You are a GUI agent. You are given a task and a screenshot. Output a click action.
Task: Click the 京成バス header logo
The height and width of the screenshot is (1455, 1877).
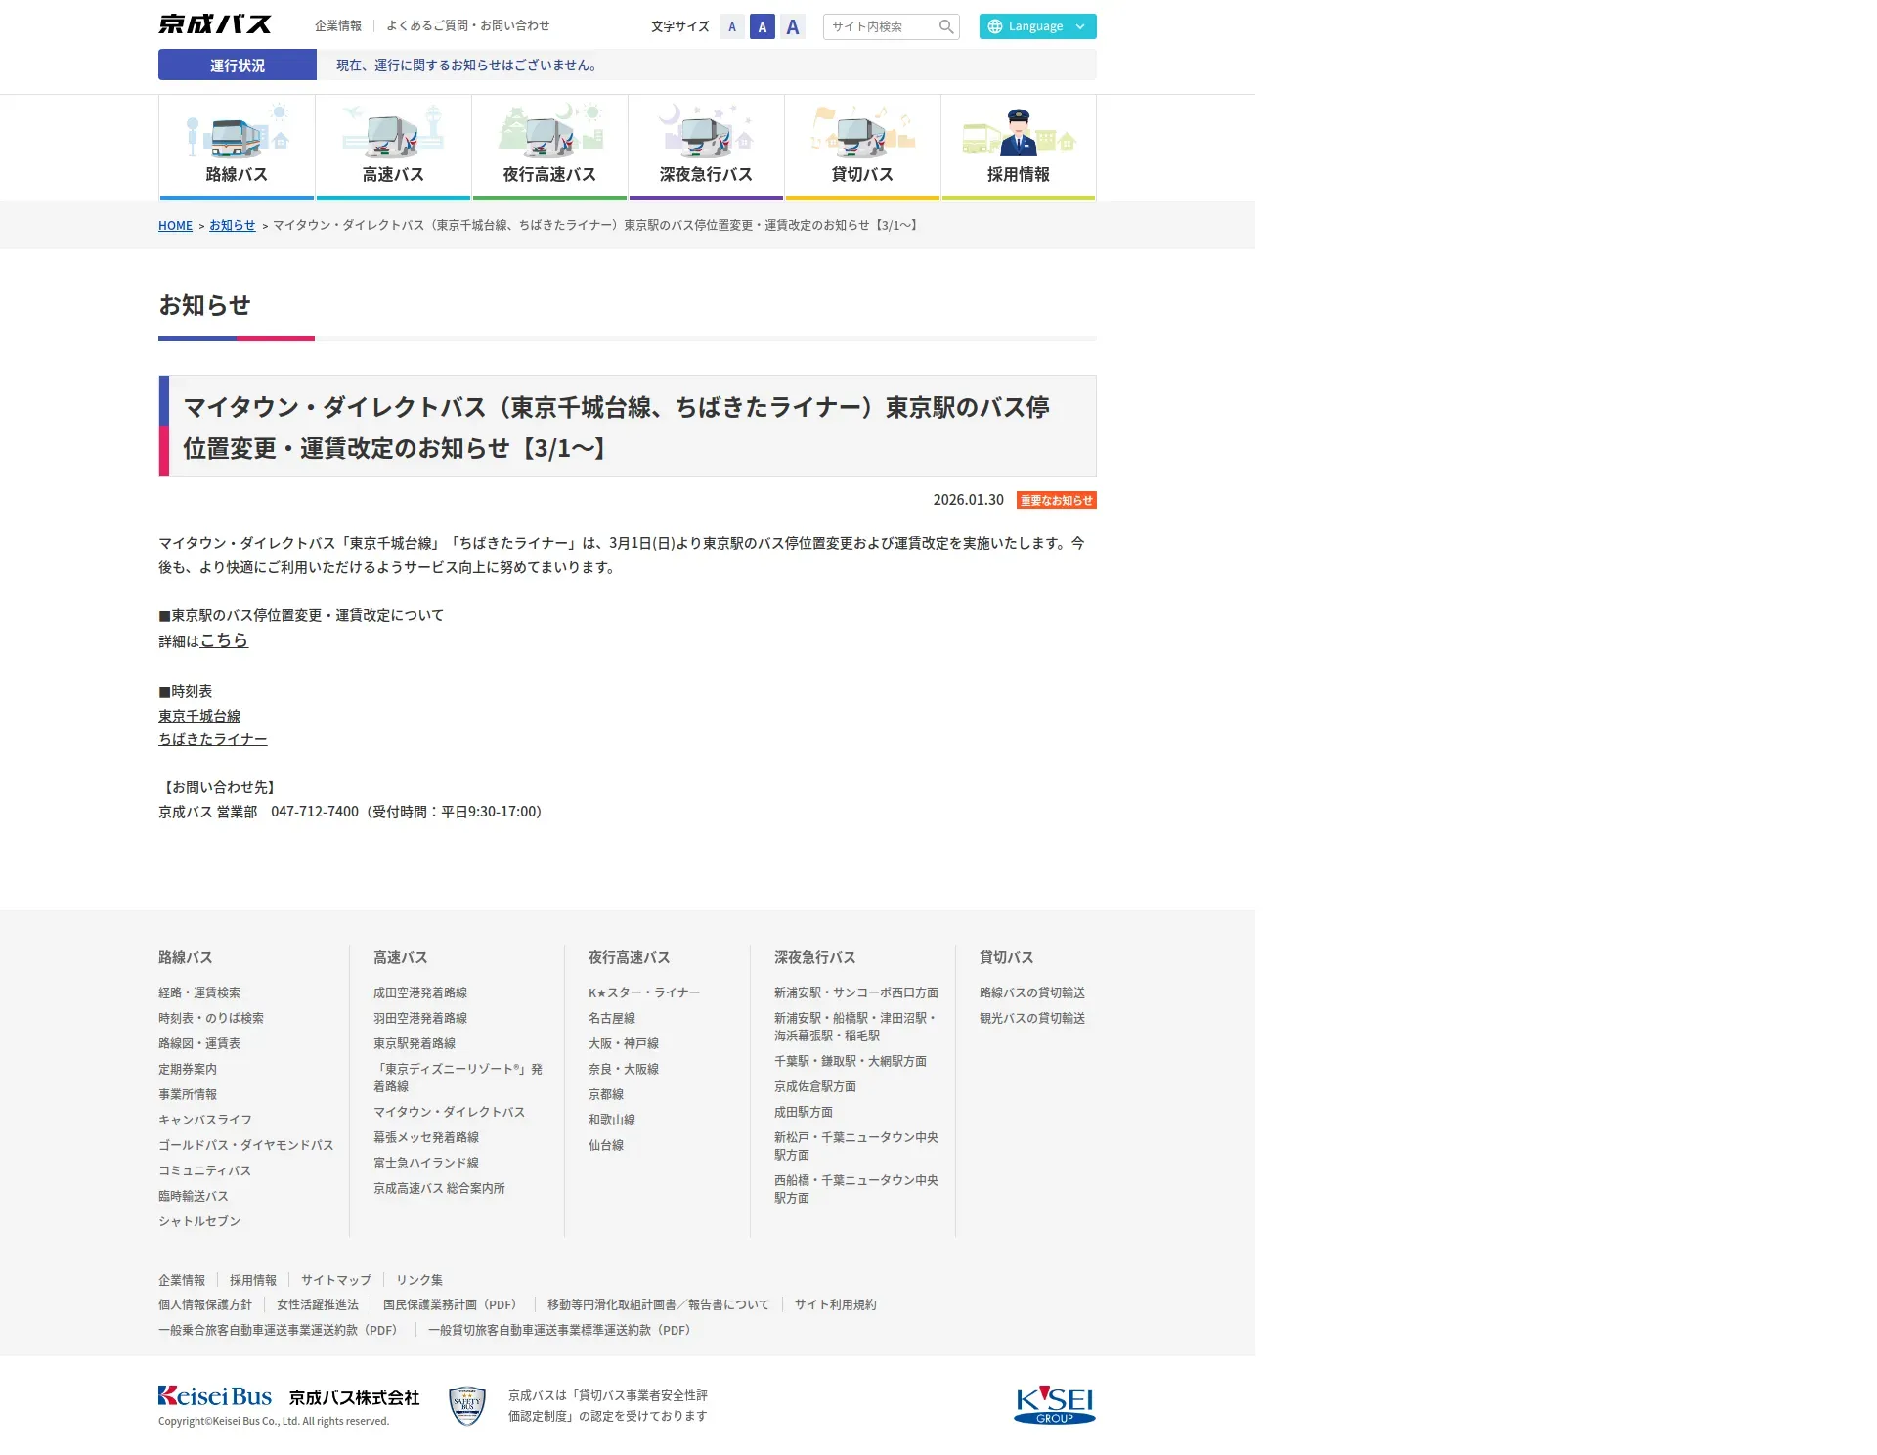(215, 24)
